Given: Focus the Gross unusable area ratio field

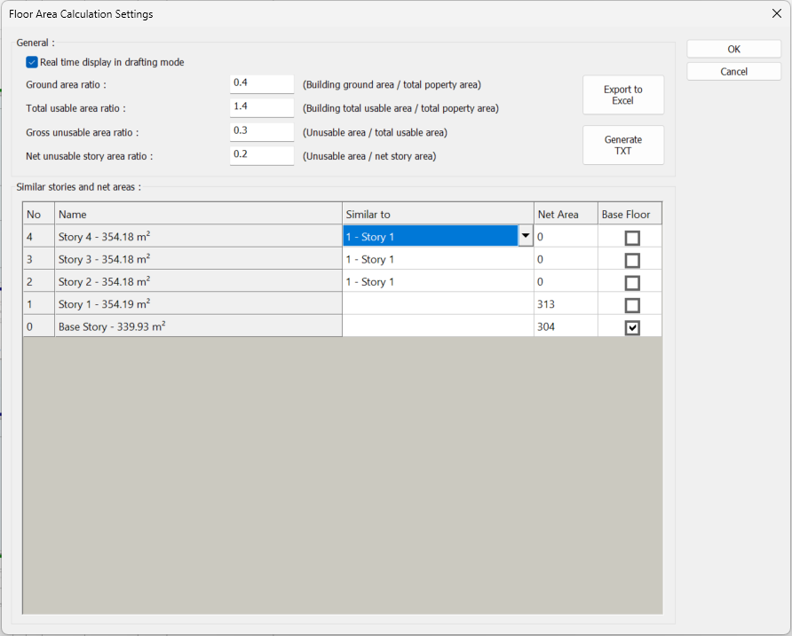Looking at the screenshot, I should point(261,131).
